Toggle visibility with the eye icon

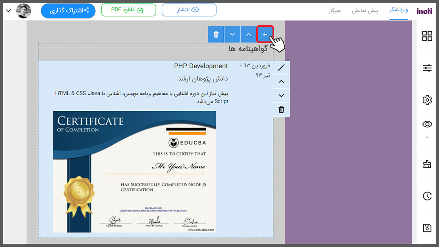427,125
